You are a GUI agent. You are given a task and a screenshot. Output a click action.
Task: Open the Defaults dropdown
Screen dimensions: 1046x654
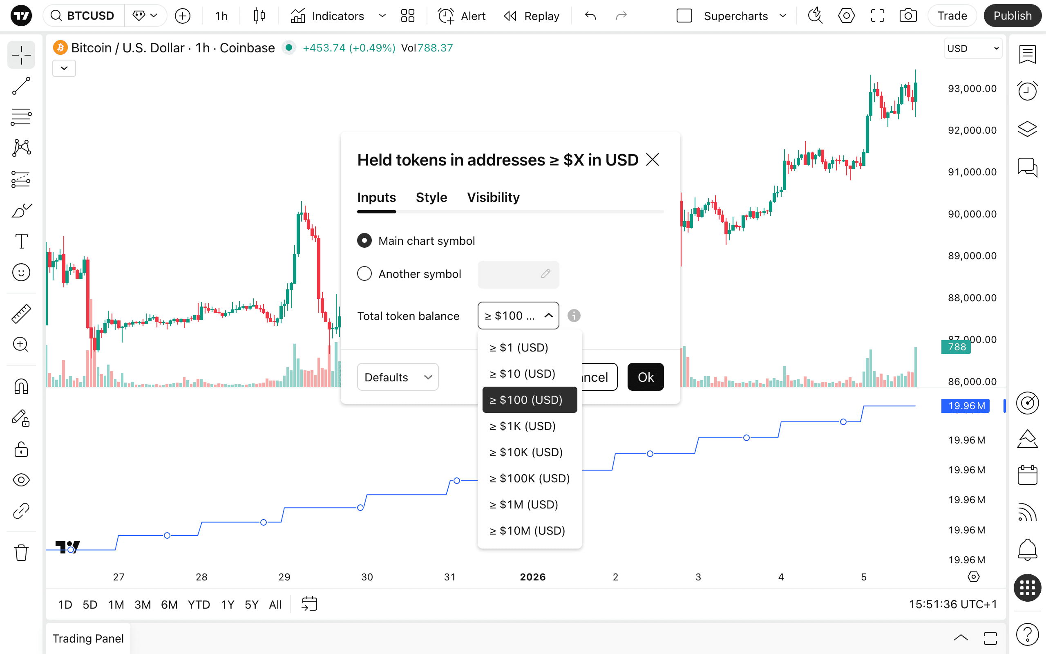coord(398,377)
